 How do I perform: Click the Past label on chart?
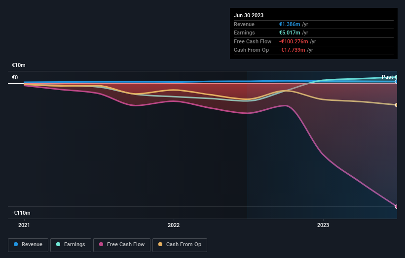387,77
